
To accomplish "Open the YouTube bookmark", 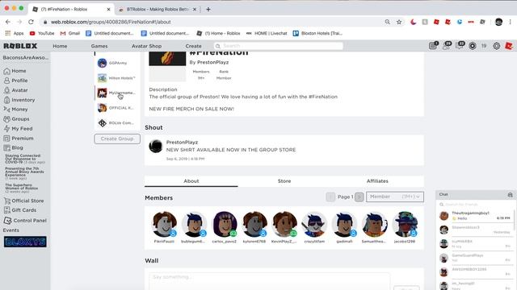I will [42, 33].
